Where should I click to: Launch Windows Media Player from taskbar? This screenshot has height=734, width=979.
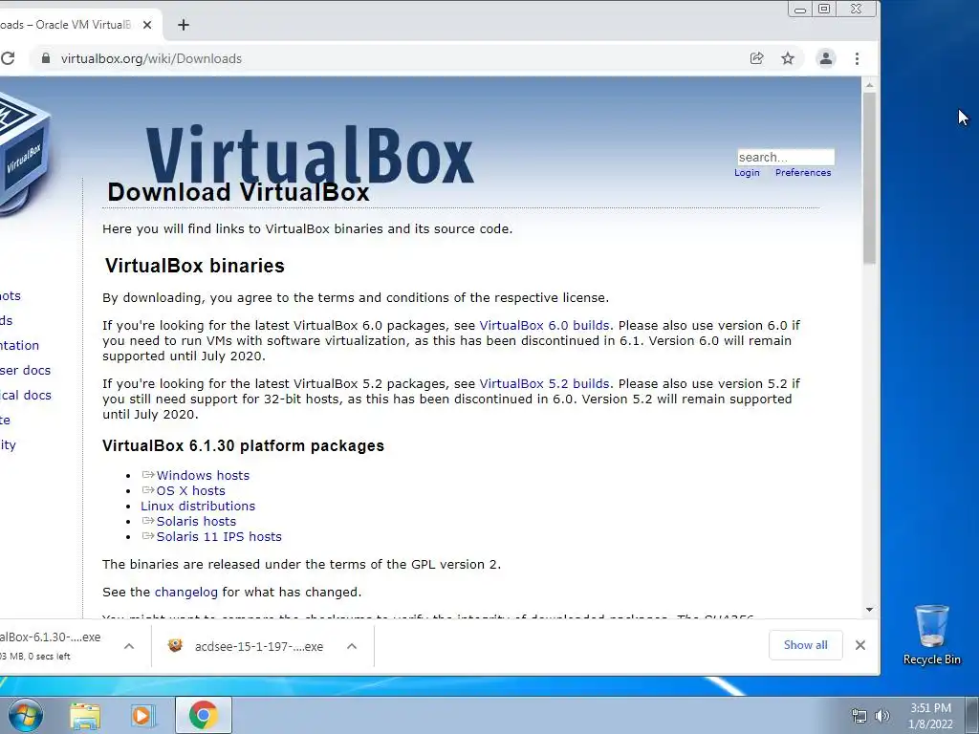pos(142,716)
